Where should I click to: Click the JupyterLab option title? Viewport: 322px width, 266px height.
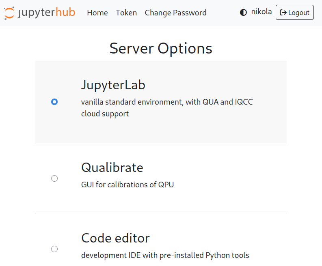[113, 85]
